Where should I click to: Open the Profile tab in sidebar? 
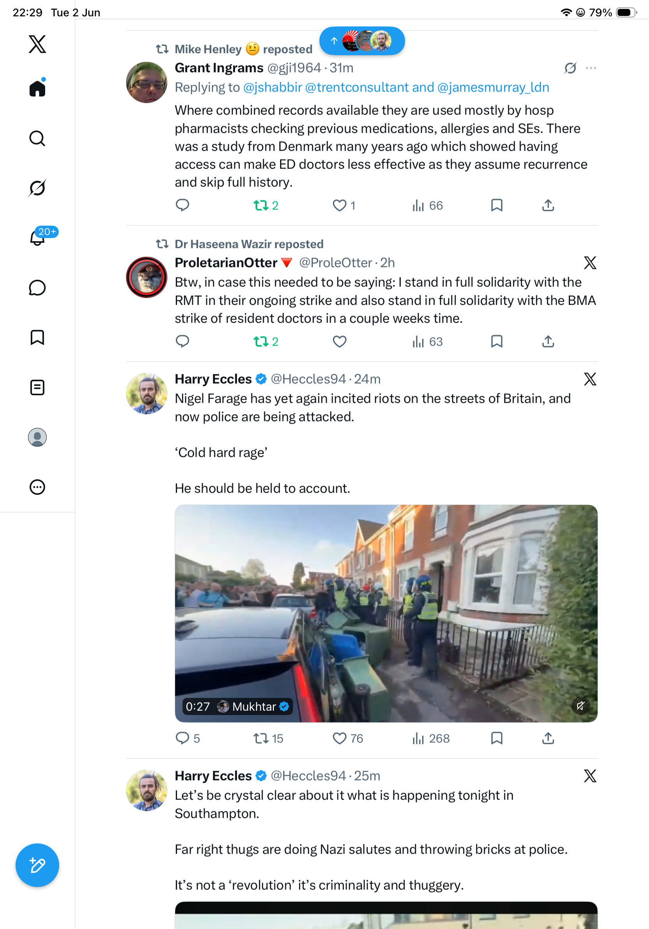37,437
